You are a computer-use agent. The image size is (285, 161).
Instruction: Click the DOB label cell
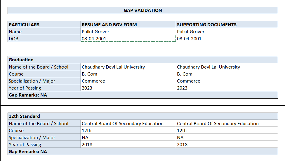(x=44, y=38)
